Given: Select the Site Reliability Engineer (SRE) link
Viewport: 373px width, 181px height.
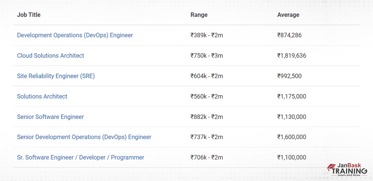Looking at the screenshot, I should coord(56,76).
